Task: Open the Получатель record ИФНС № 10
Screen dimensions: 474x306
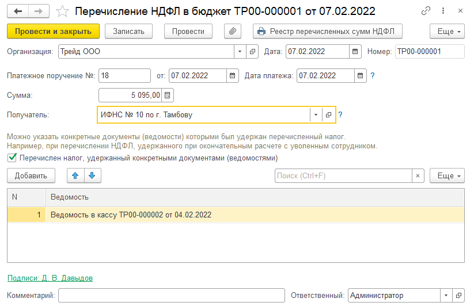Action: coord(328,115)
